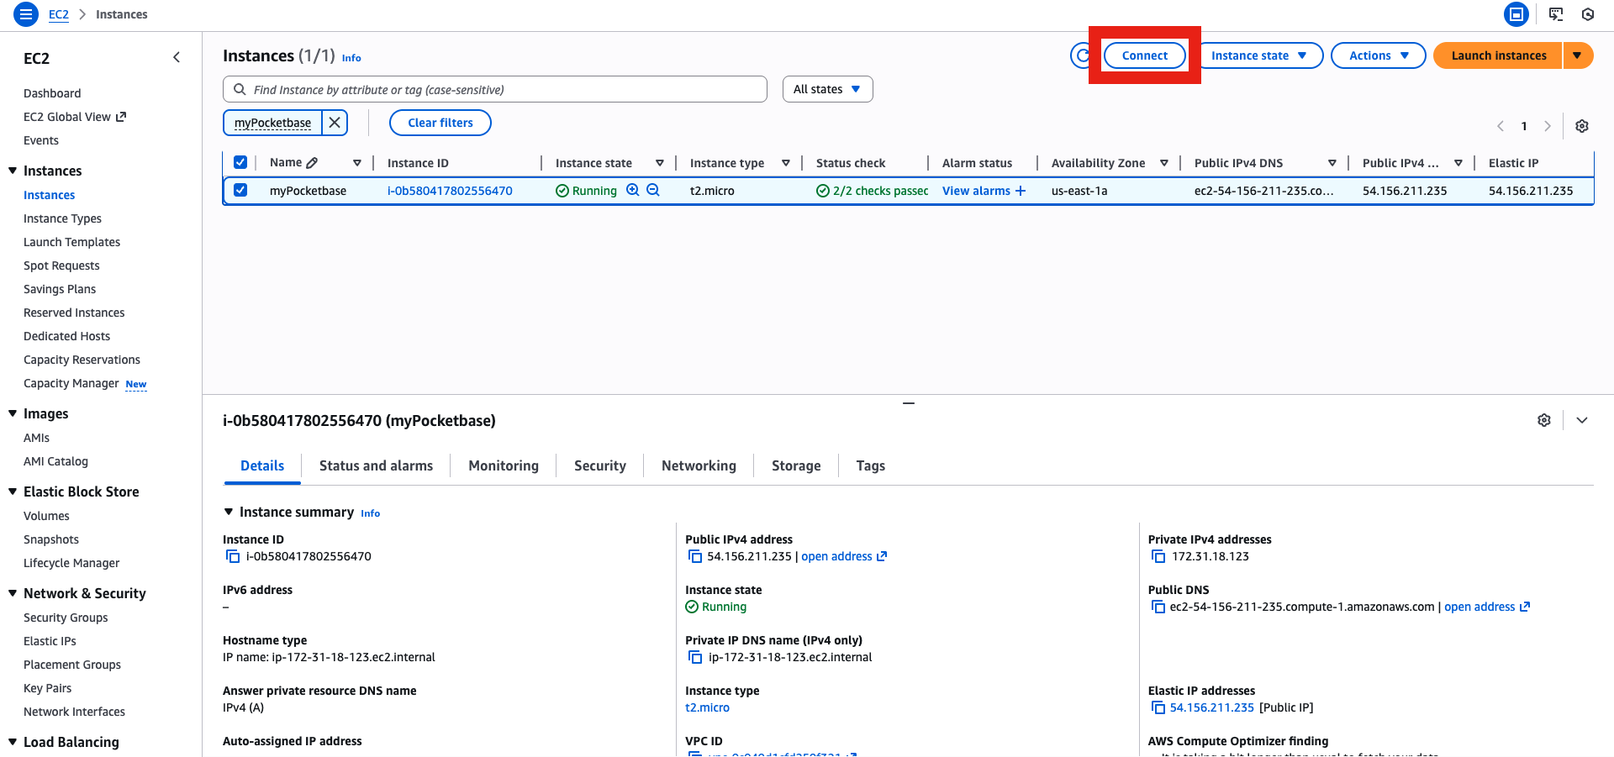Uncheck the myPocketbase instance row checkbox
Viewport: 1614px width, 757px height.
pyautogui.click(x=240, y=190)
